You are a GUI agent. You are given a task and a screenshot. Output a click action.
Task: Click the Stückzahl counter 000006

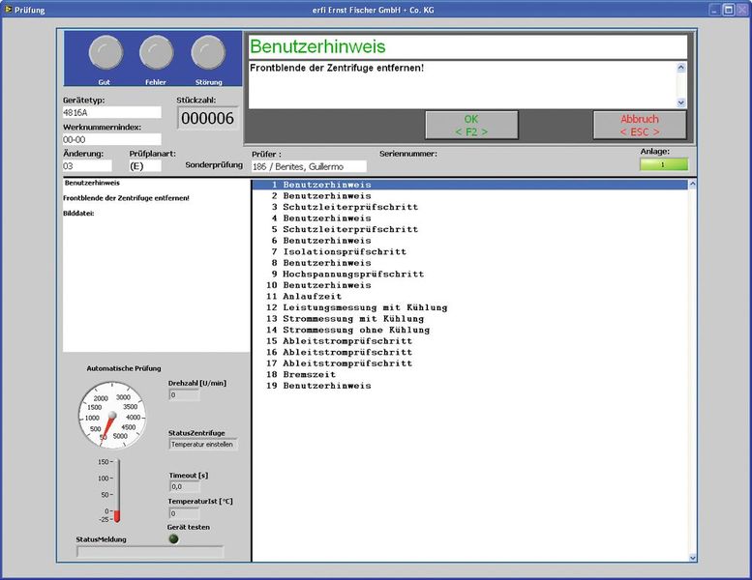[208, 118]
